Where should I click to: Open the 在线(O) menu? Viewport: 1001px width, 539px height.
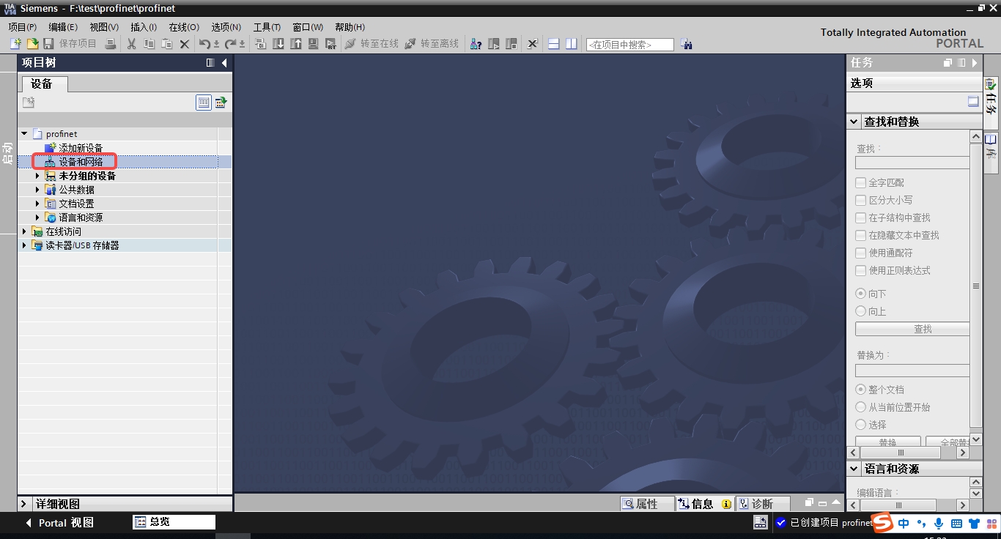[184, 27]
